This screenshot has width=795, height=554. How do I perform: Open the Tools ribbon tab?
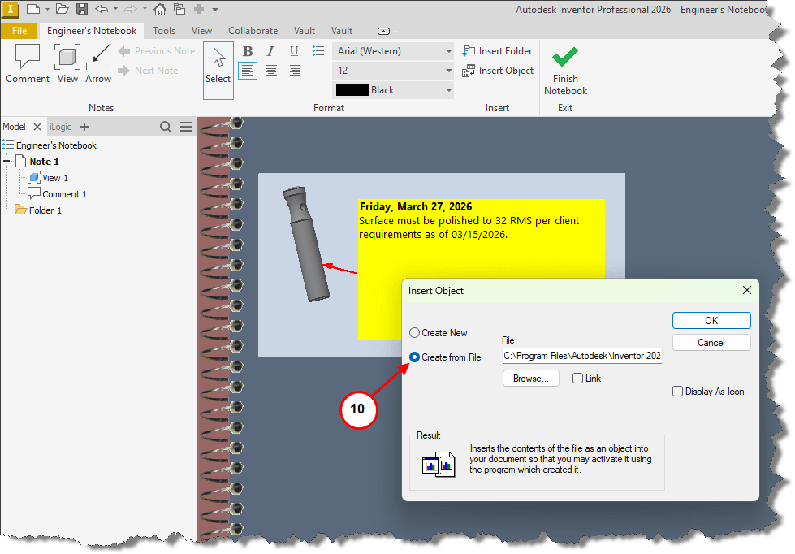point(164,31)
